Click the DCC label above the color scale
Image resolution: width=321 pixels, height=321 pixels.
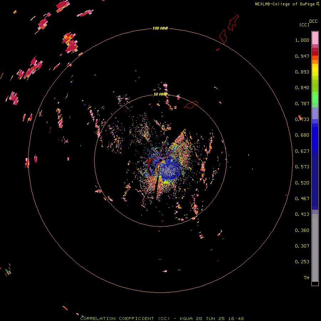[313, 21]
